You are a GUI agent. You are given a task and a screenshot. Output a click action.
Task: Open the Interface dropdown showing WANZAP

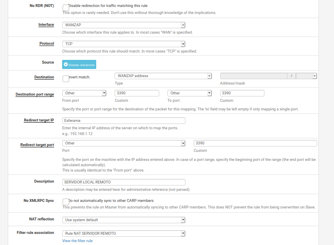[x=124, y=25]
